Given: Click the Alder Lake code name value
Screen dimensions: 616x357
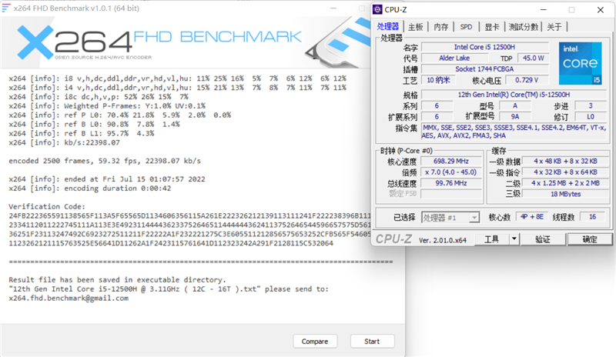Looking at the screenshot, I should tap(454, 58).
